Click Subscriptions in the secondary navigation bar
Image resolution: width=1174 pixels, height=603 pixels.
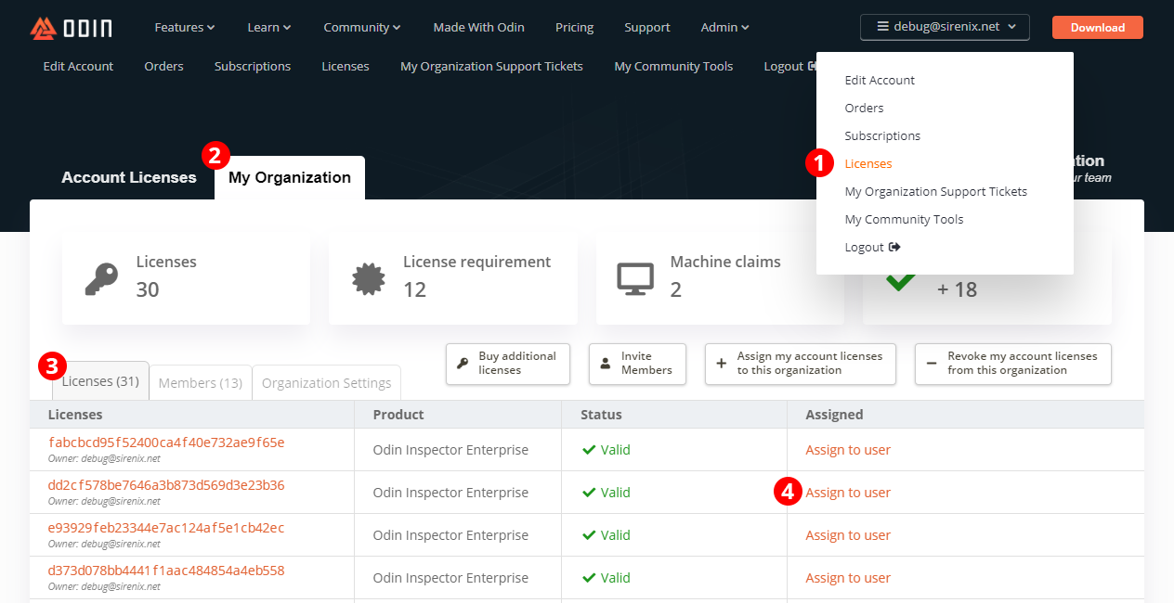point(253,67)
